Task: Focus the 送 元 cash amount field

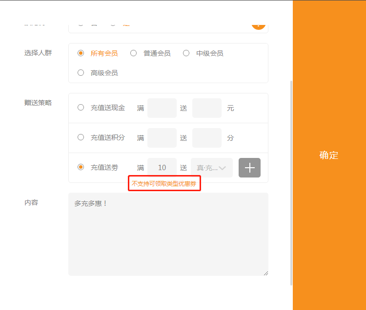Action: (x=206, y=108)
